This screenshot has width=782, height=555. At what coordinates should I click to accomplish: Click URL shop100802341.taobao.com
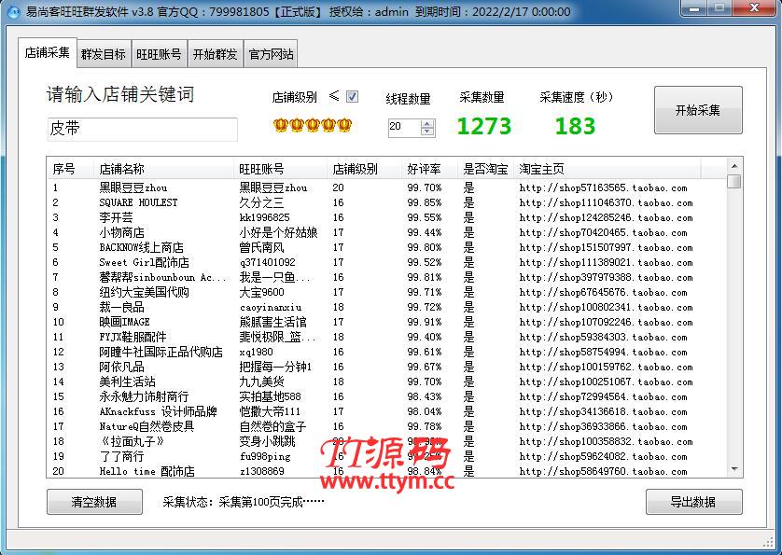coord(606,308)
